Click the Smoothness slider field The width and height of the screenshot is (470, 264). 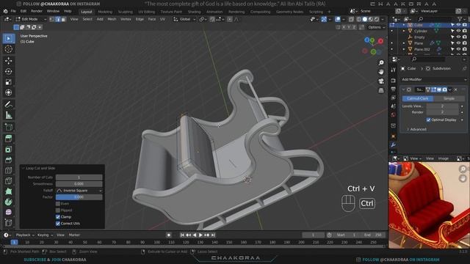click(x=79, y=184)
